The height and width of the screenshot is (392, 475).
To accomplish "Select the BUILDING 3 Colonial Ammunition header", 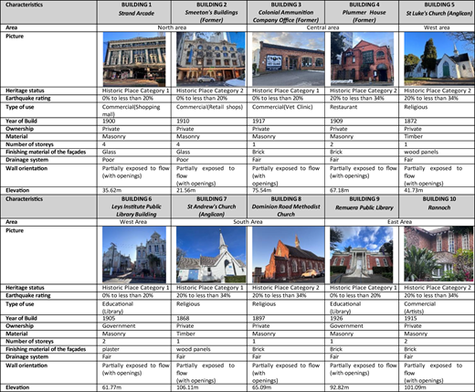I will (x=286, y=12).
